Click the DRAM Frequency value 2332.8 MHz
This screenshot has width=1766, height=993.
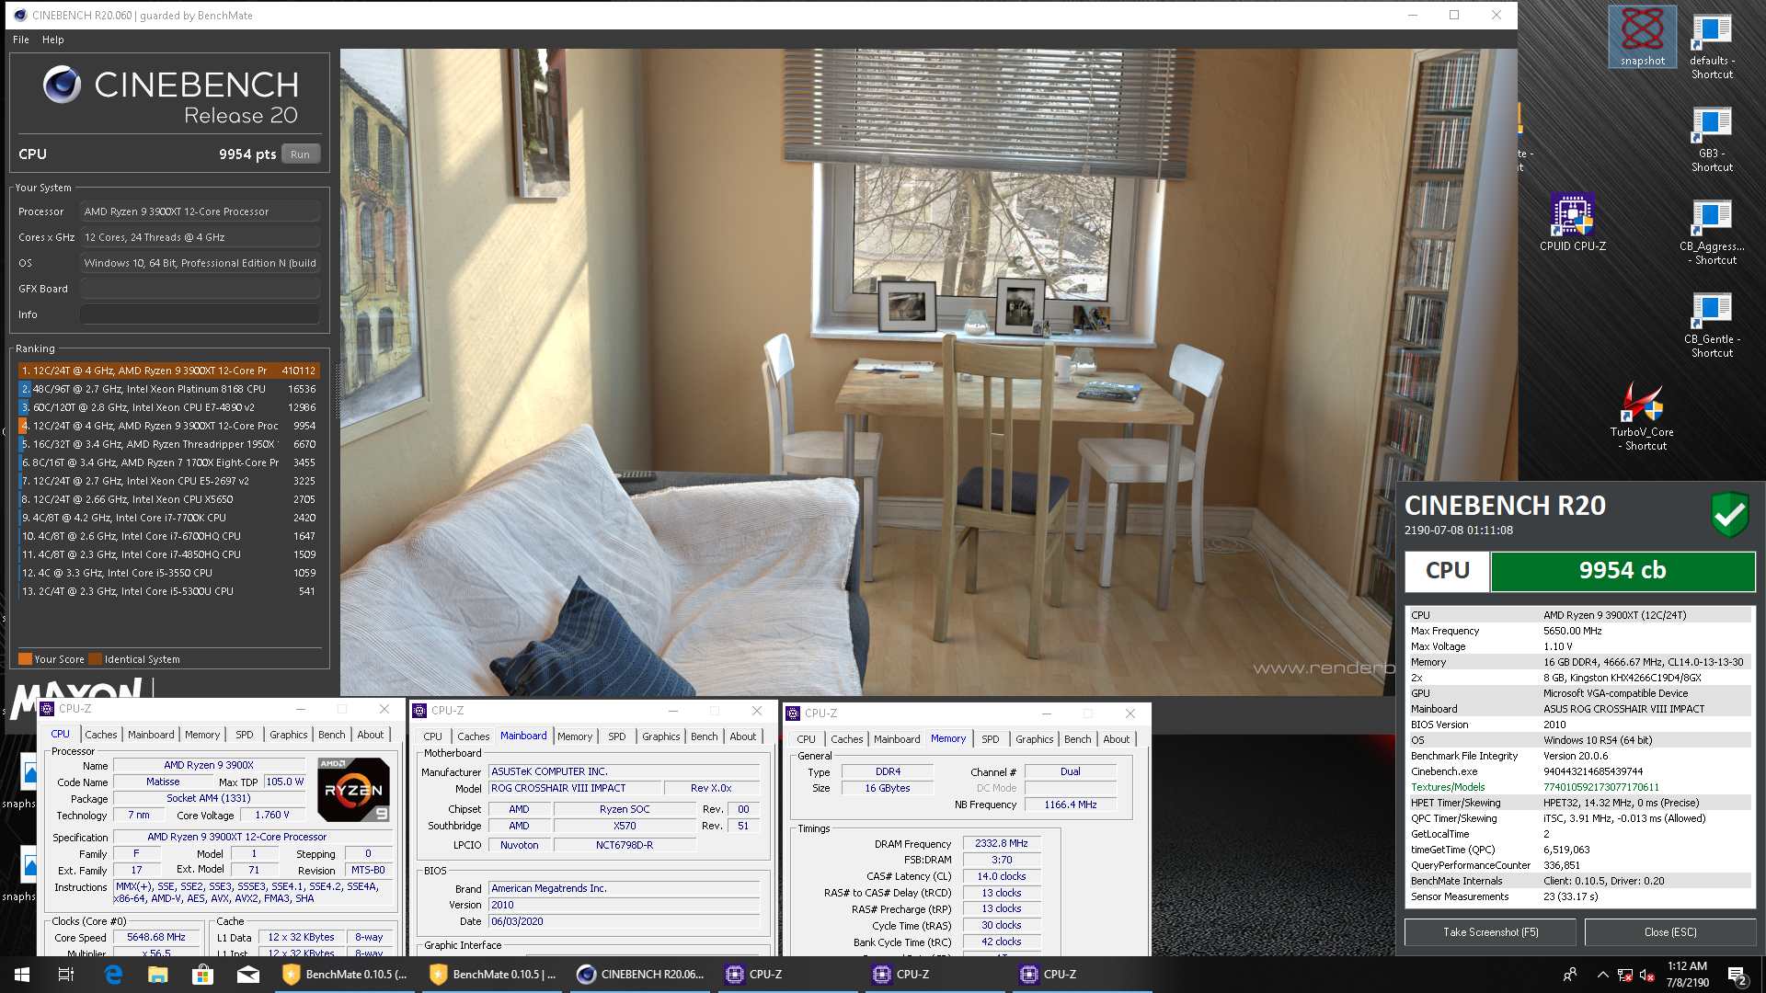pyautogui.click(x=1002, y=843)
